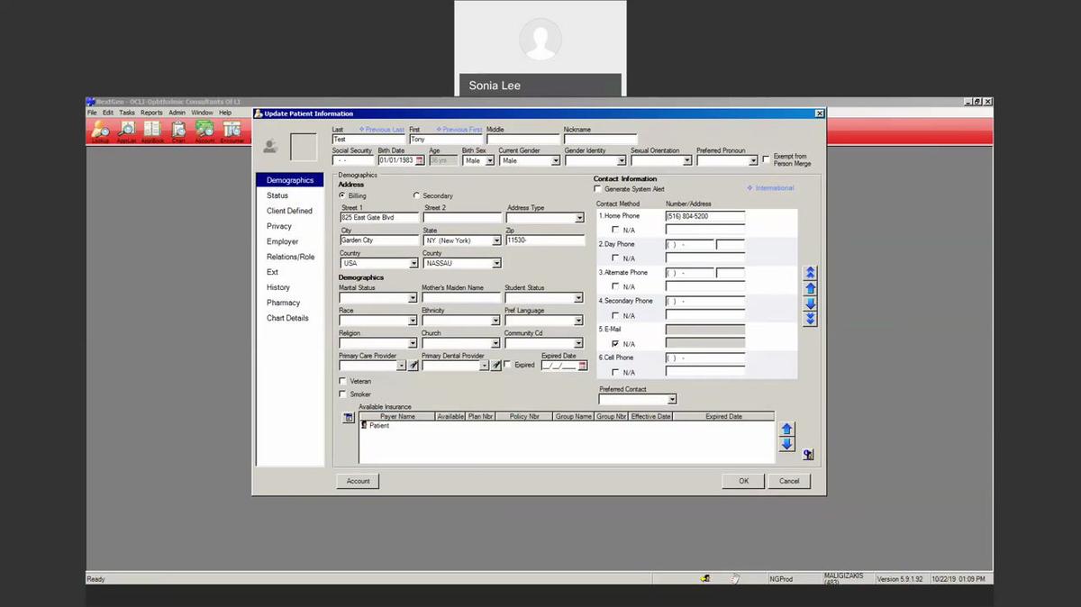Check Generate System Alert
This screenshot has width=1081, height=607.
coord(598,189)
